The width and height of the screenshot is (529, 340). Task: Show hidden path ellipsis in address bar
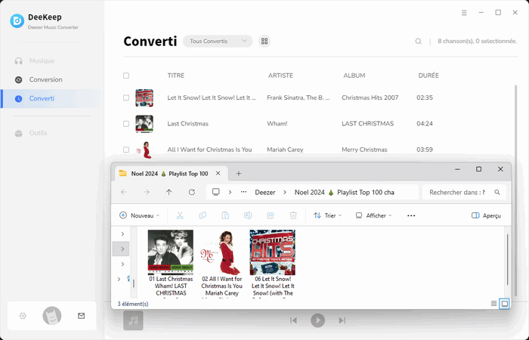(243, 192)
